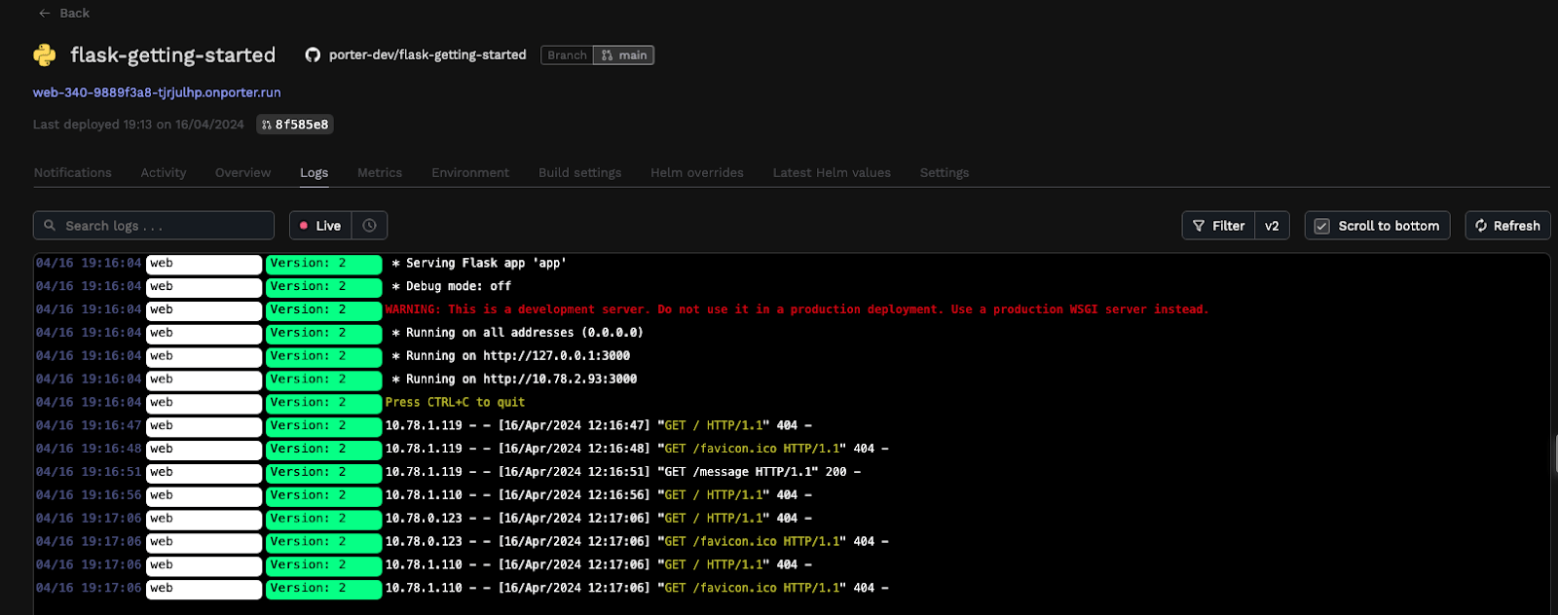The image size is (1558, 615).
Task: Open porter-dev/flask-getting-started repository link
Action: click(427, 55)
